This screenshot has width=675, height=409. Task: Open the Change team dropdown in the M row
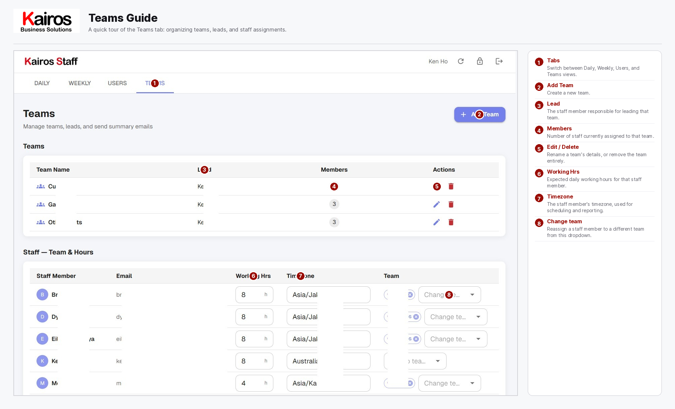point(450,383)
